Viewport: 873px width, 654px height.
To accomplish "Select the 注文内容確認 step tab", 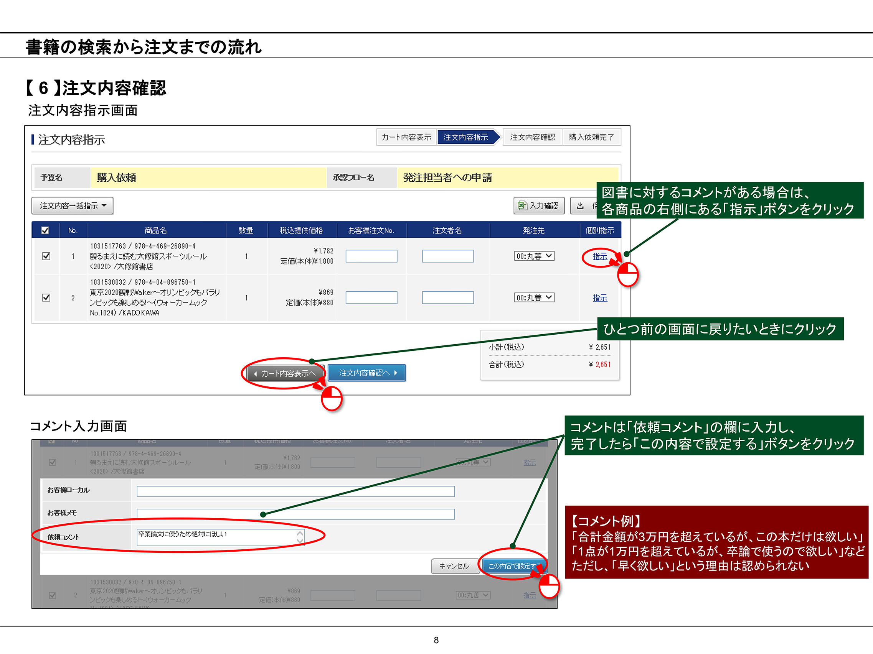I will point(532,137).
